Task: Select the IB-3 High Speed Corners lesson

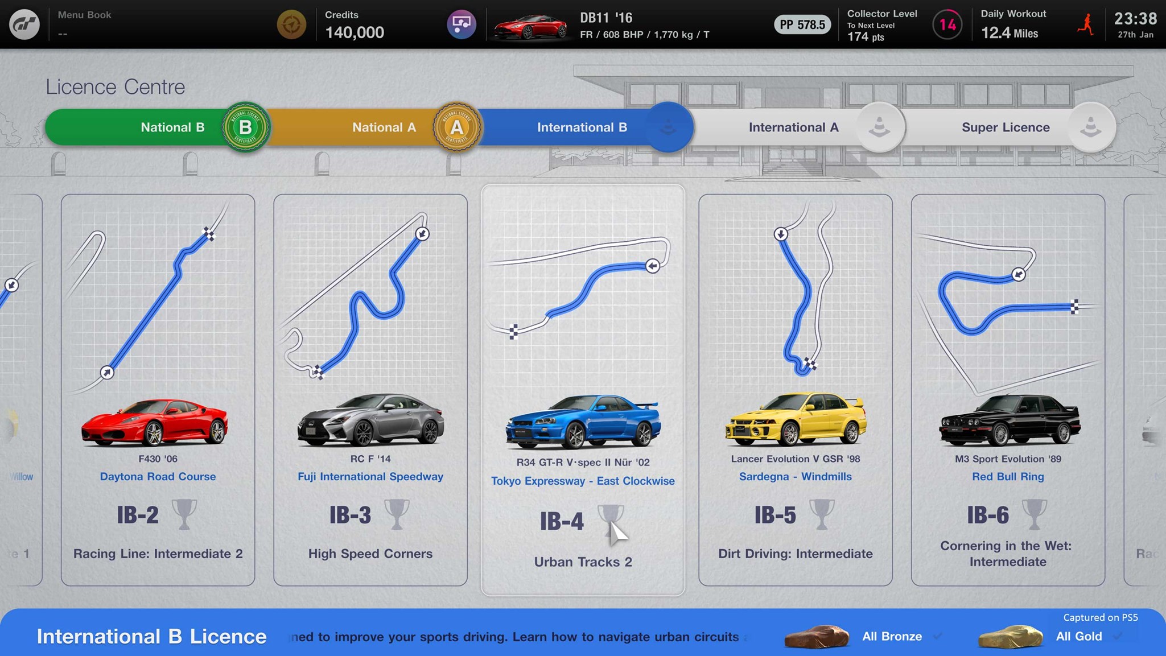Action: [370, 393]
